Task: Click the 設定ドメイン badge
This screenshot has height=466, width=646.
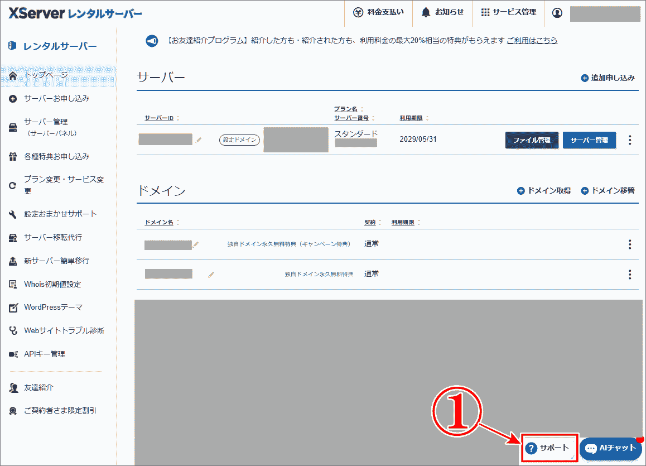Action: 239,140
